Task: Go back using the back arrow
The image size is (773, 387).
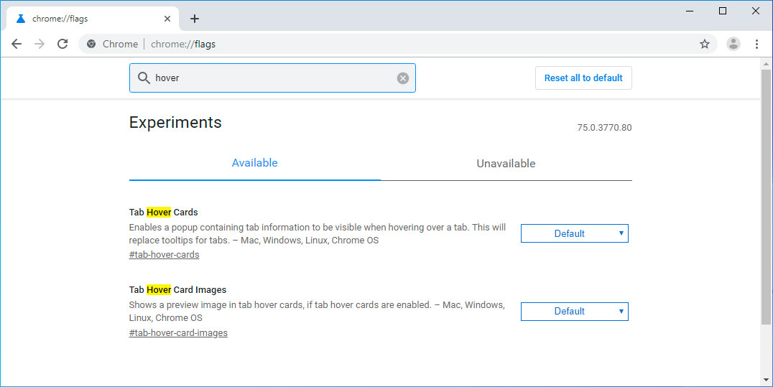Action: (x=17, y=44)
